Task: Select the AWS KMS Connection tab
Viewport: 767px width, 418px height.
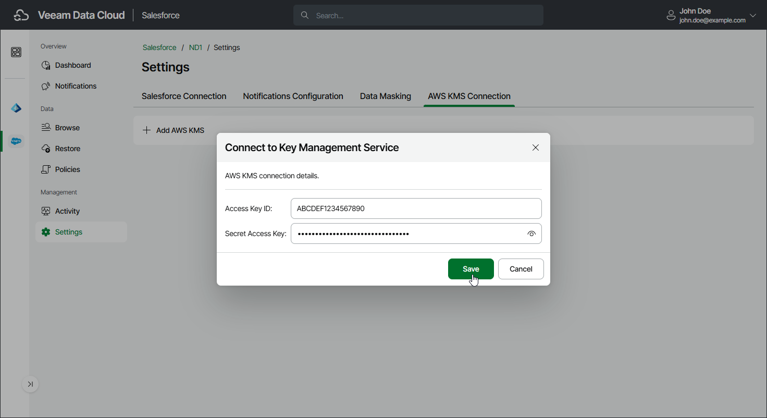Action: pos(469,96)
